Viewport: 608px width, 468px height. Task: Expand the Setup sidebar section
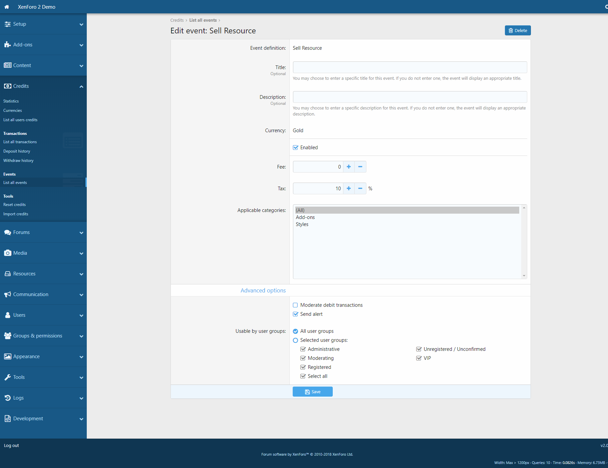(x=81, y=24)
